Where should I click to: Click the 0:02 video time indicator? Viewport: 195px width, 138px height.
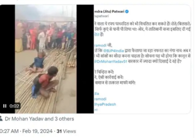[x=14, y=106]
